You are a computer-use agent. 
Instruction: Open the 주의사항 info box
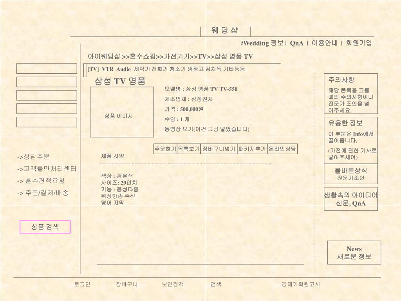click(350, 94)
